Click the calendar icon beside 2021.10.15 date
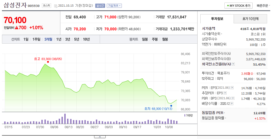This screenshot has height=139, width=273. [56, 6]
